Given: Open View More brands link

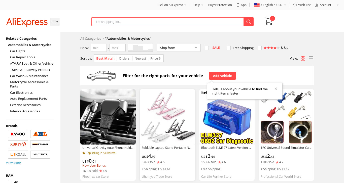Looking at the screenshot, I should point(13,163).
